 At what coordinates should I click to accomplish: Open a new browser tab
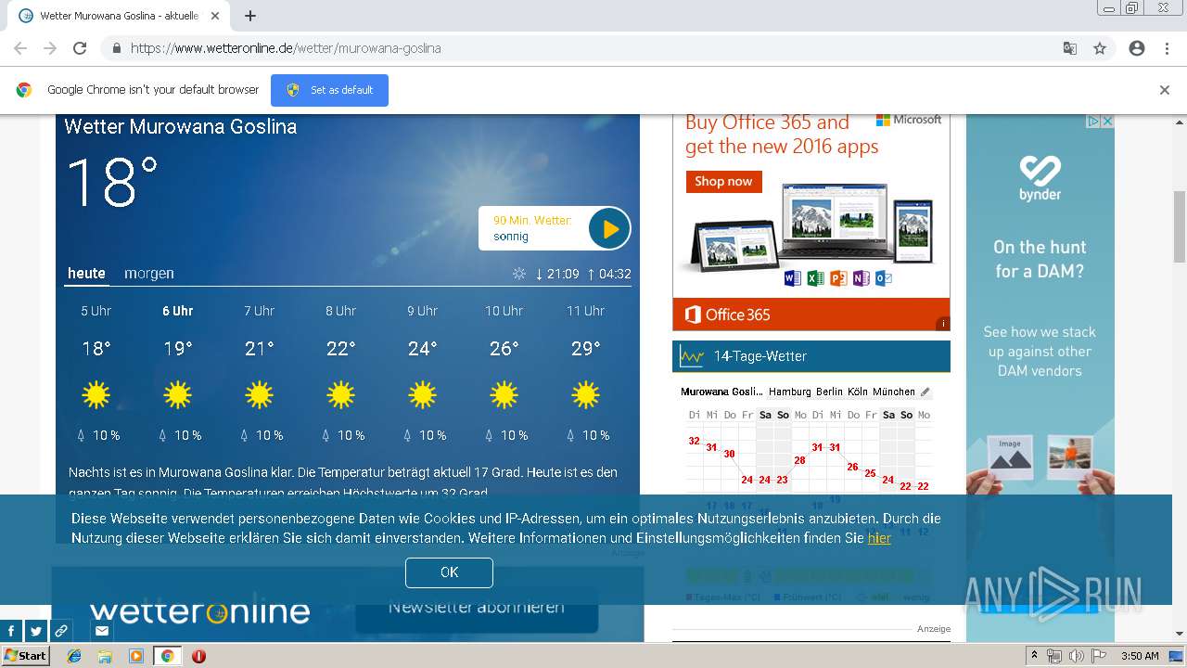pos(250,16)
